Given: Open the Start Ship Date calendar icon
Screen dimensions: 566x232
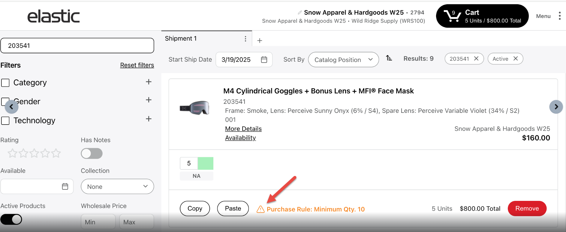Looking at the screenshot, I should coord(264,60).
